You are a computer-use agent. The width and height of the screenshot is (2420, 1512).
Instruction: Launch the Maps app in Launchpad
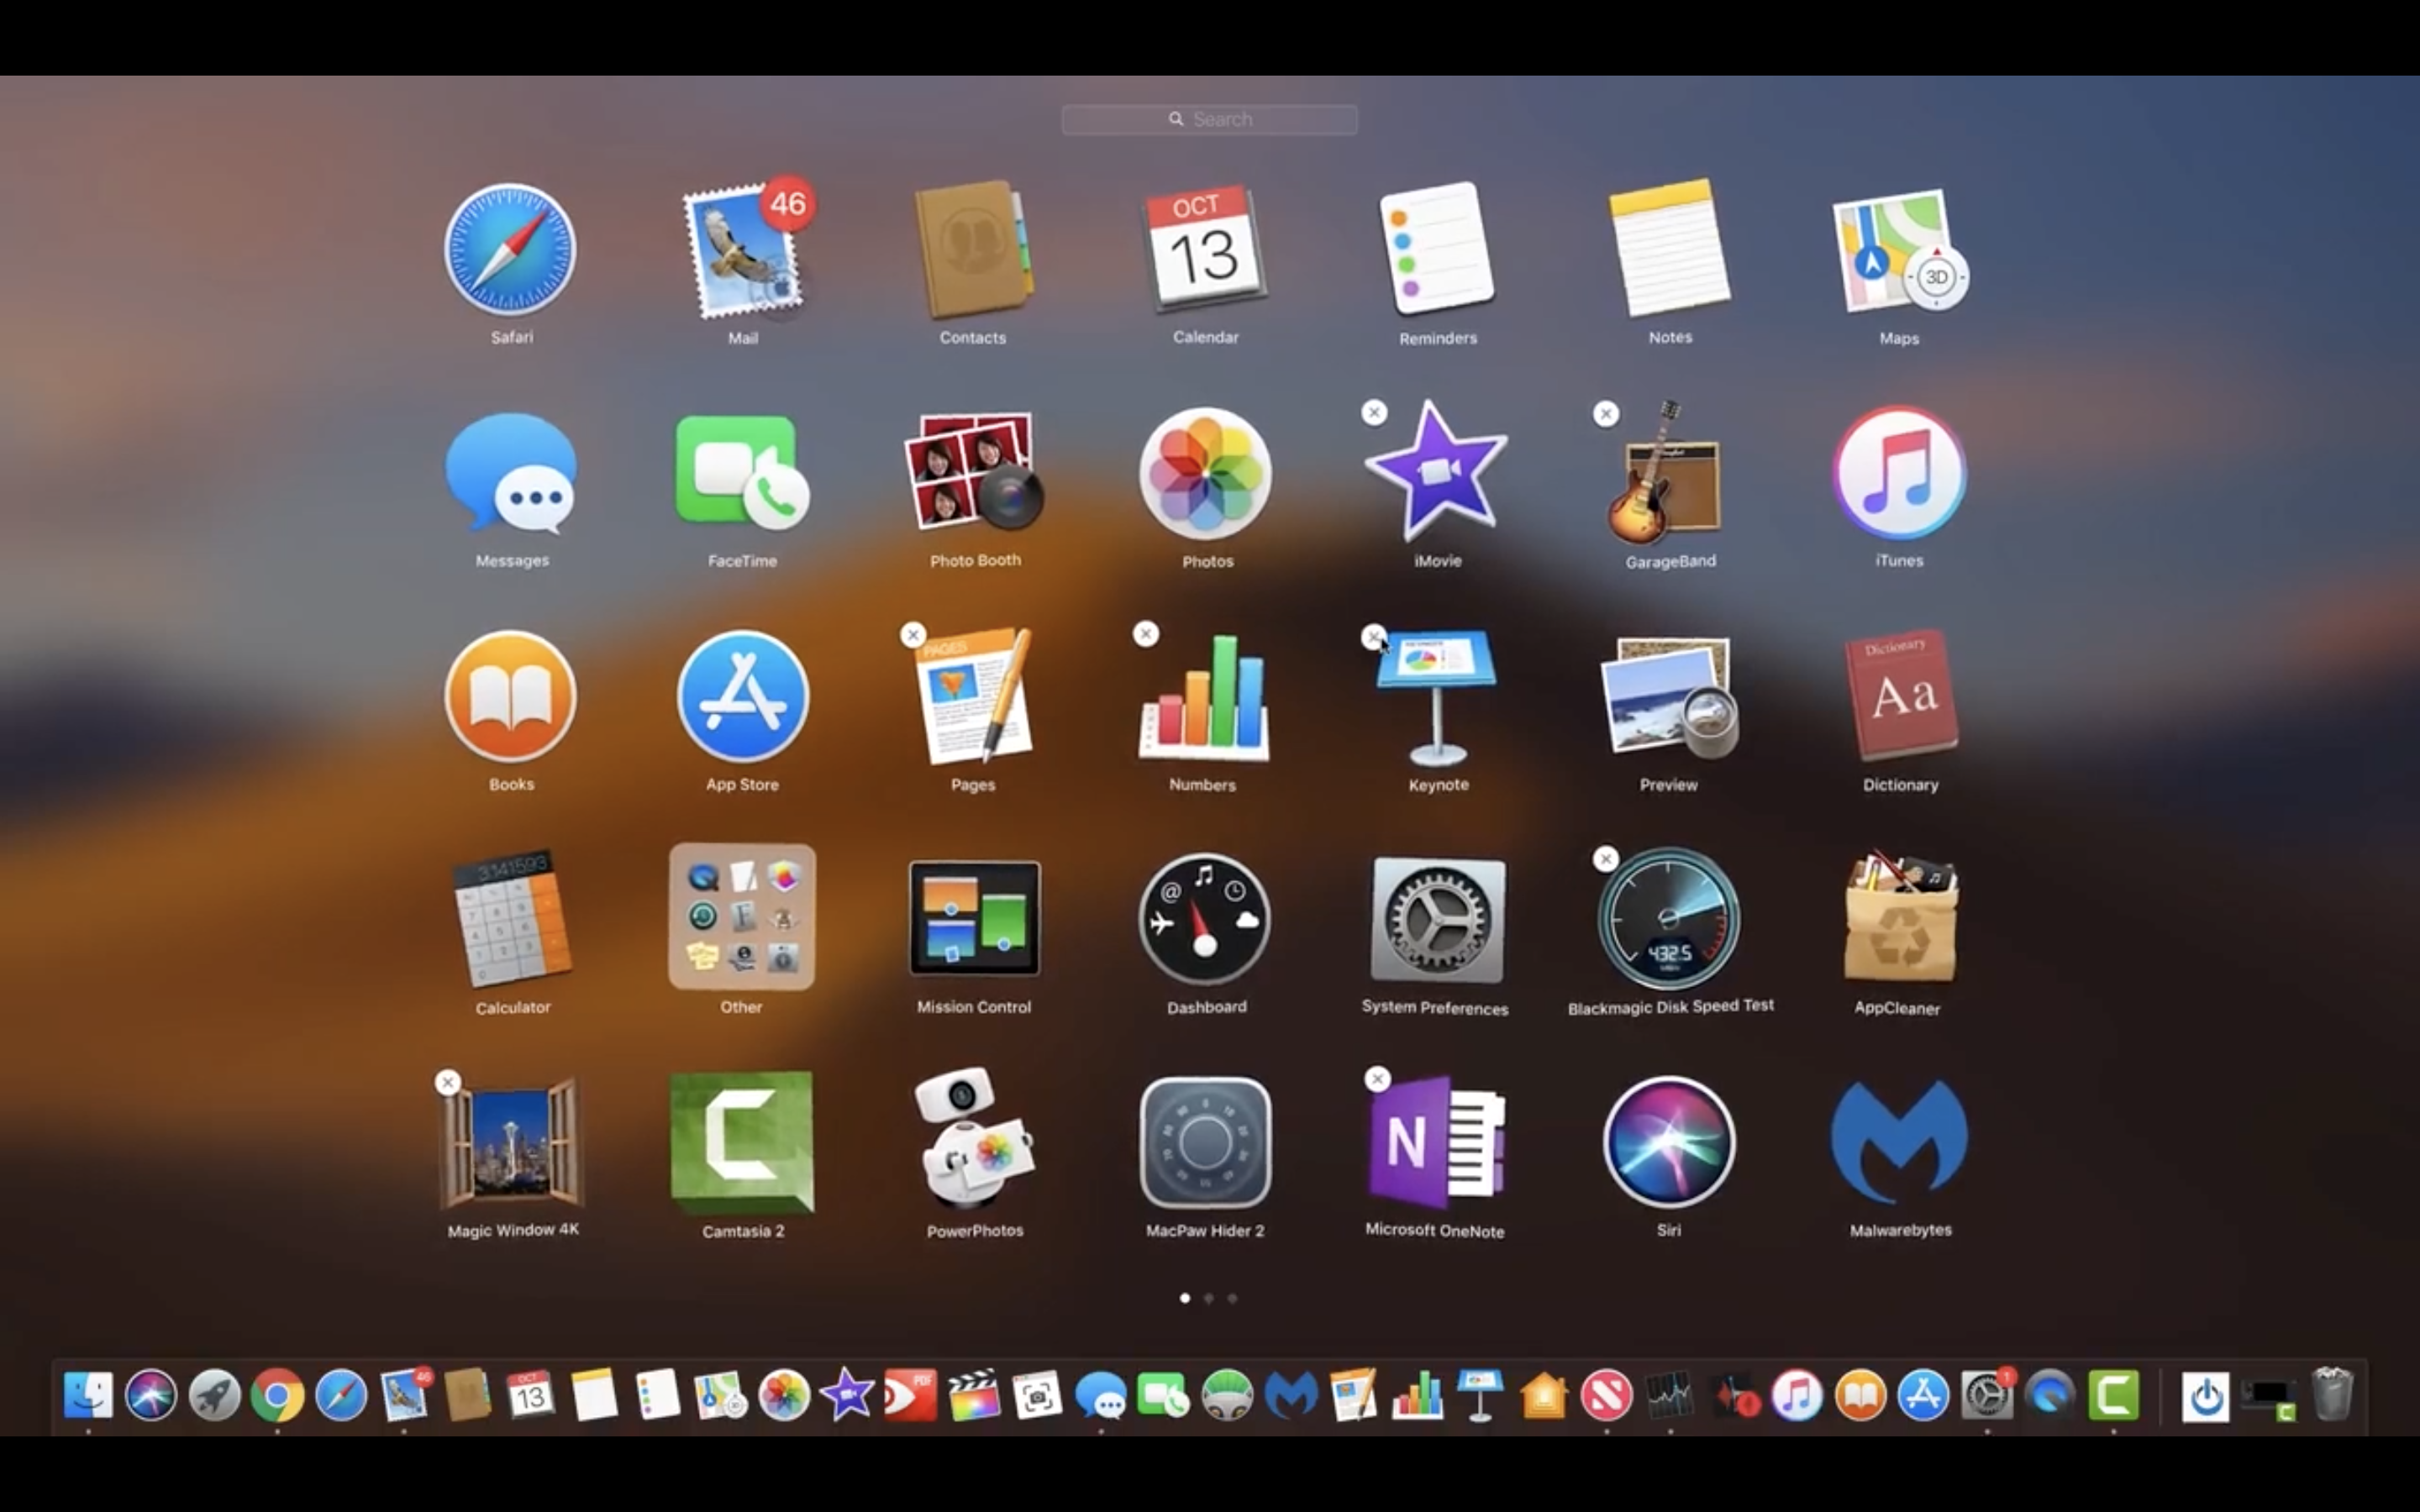pyautogui.click(x=1899, y=250)
